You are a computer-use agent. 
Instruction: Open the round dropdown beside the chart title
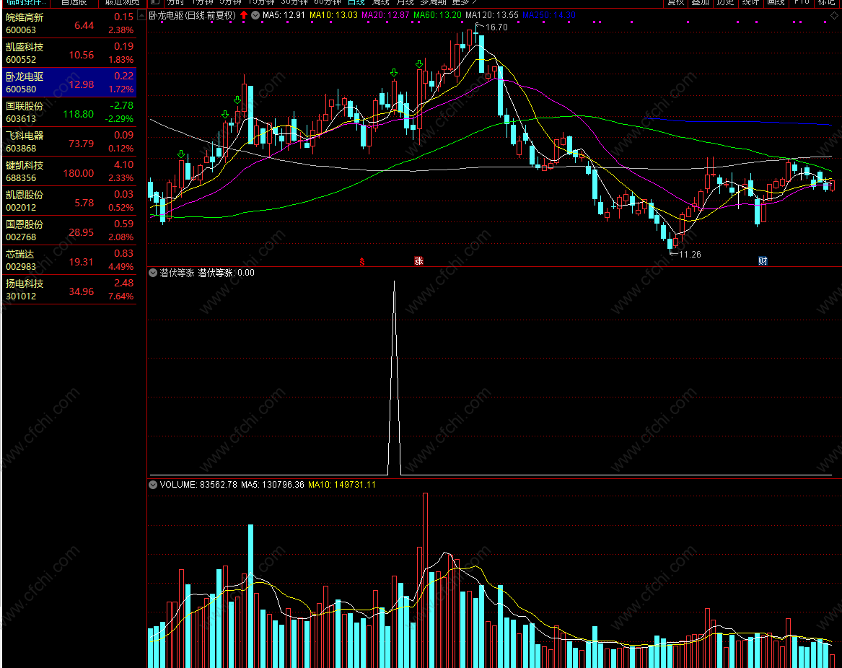255,15
